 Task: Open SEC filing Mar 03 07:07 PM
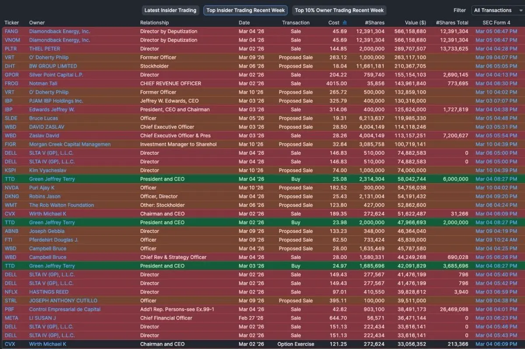(x=496, y=101)
